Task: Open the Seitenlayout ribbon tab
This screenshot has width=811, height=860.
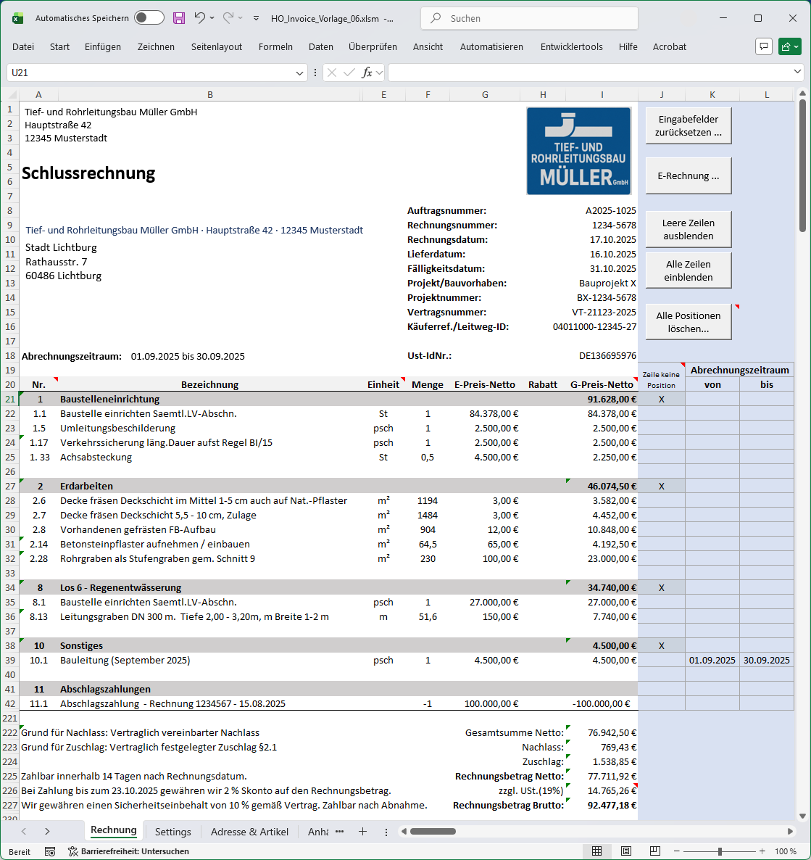Action: click(217, 46)
